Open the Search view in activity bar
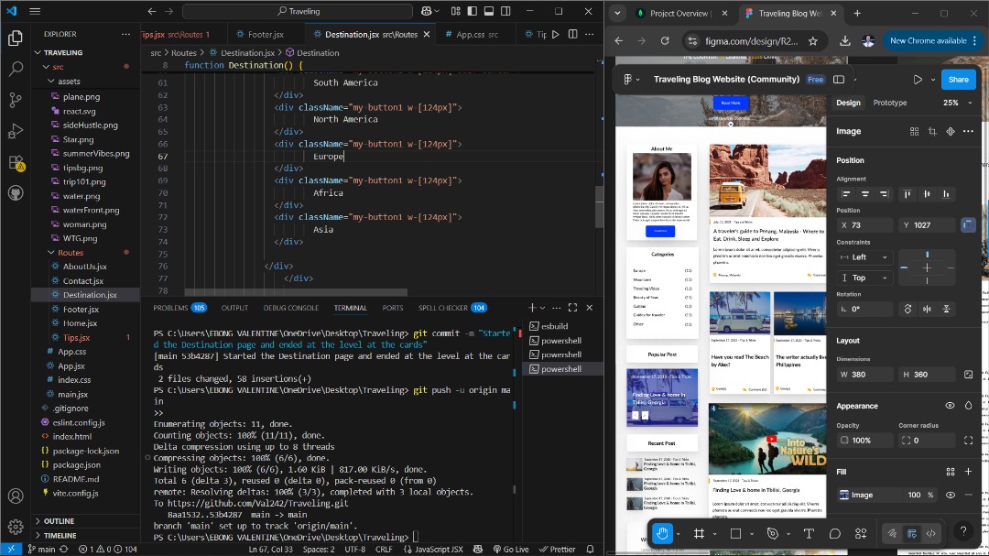 coord(16,69)
